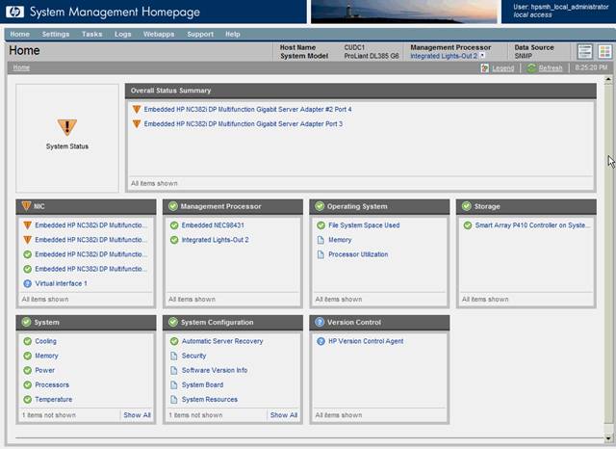Switch to list view icon
Viewport: 616px width, 449px height.
[x=584, y=51]
